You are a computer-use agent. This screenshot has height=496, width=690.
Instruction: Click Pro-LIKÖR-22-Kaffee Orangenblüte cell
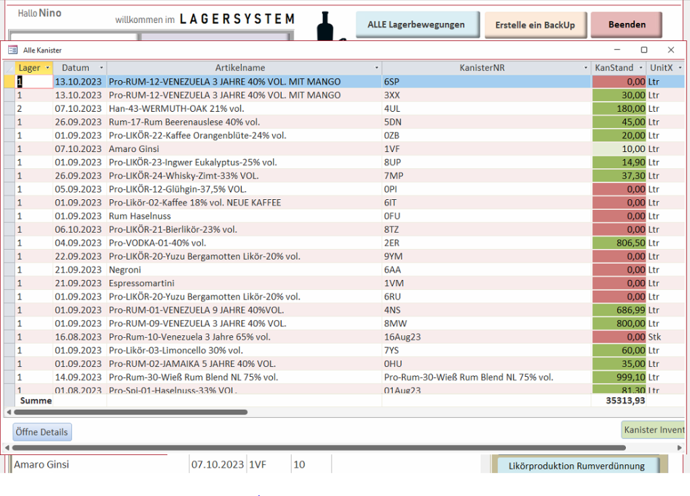coord(244,135)
